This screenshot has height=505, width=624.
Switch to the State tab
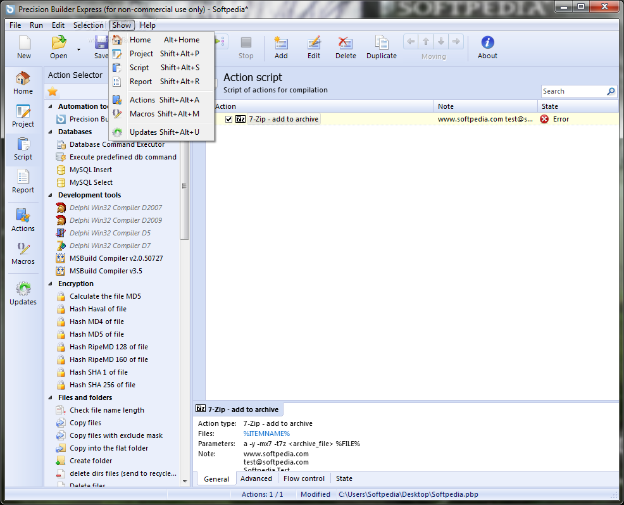click(x=344, y=478)
